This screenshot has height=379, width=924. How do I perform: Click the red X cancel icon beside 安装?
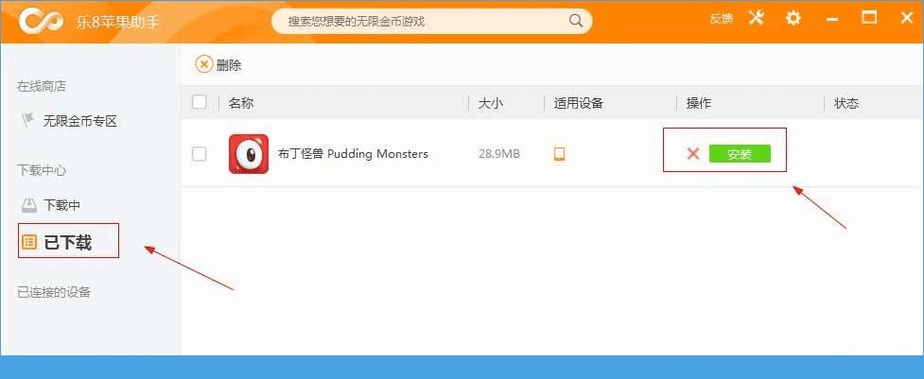(x=693, y=154)
